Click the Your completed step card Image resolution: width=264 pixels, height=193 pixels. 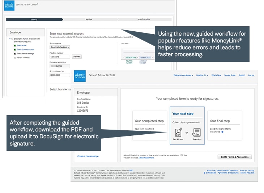click(x=150, y=126)
